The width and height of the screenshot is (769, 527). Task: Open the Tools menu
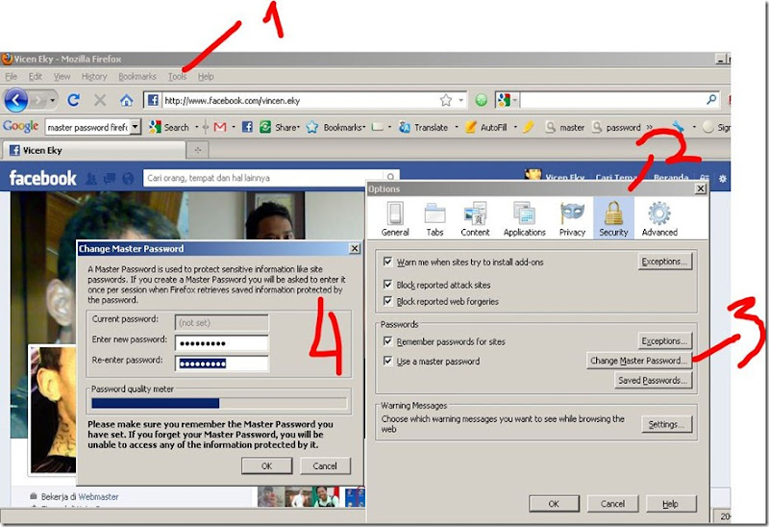177,77
